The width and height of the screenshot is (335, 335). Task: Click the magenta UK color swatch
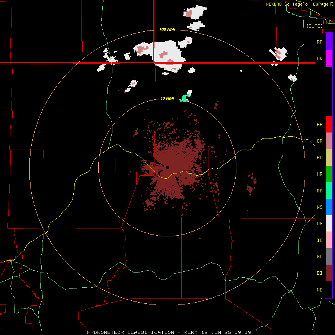329,58
